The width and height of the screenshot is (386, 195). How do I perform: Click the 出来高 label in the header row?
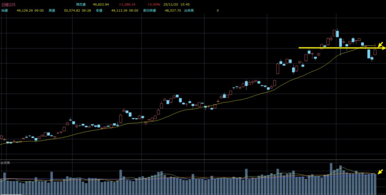tap(188, 11)
